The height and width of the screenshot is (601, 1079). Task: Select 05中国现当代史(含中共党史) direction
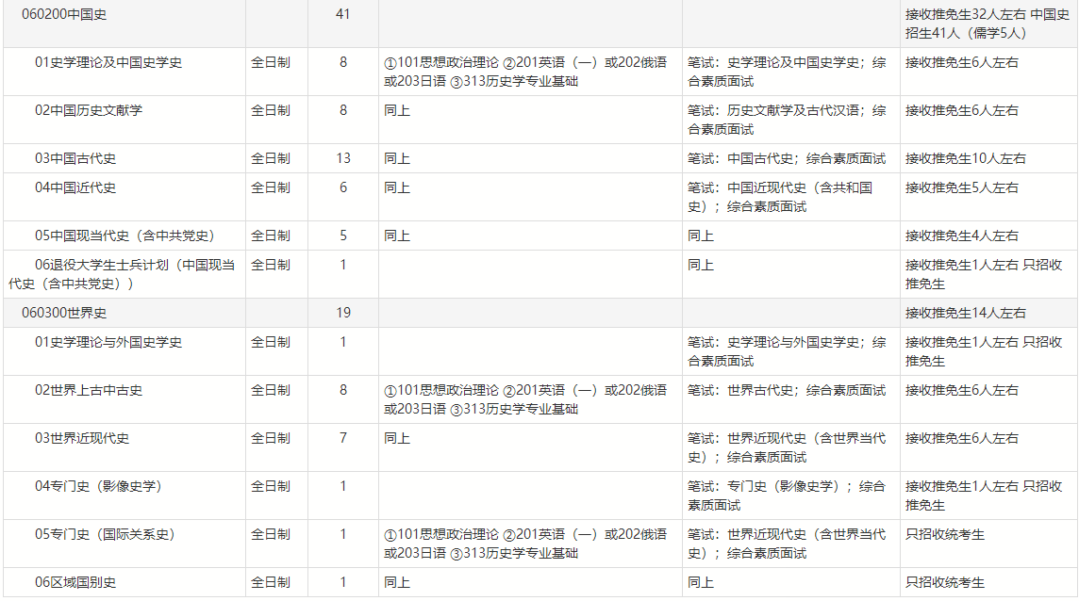click(124, 236)
